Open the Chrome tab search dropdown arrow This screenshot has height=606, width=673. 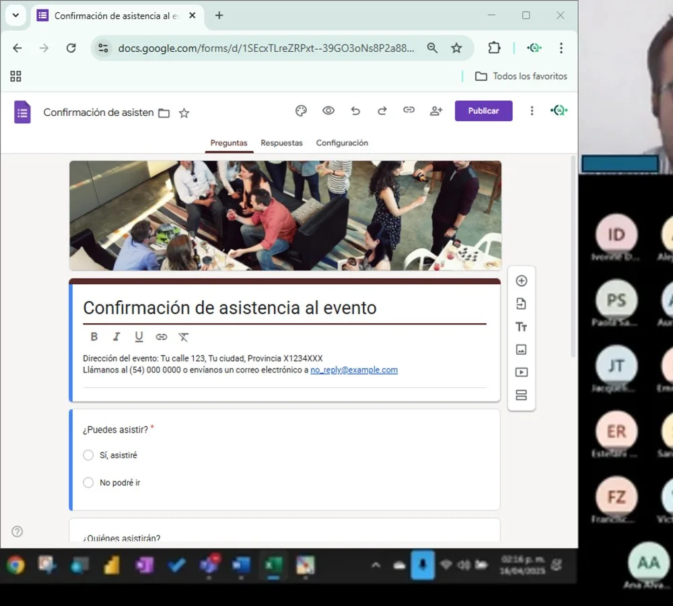click(15, 15)
